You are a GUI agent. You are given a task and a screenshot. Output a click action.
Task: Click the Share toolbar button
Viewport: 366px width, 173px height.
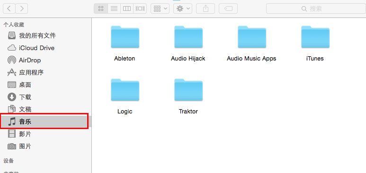[205, 9]
